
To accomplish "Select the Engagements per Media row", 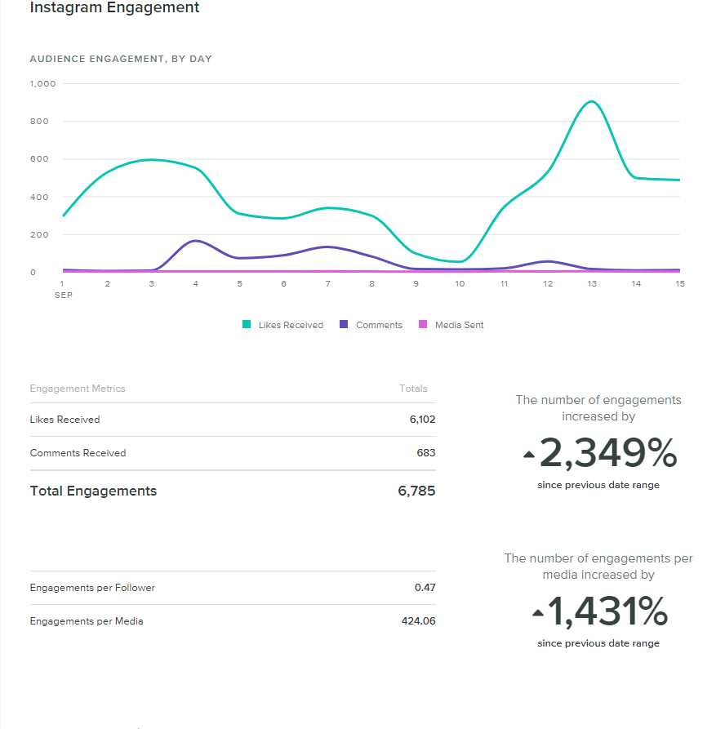I will pos(233,621).
